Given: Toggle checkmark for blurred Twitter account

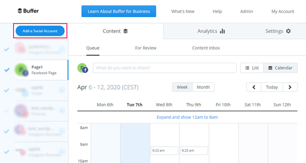Looking at the screenshot, I should (7, 90).
